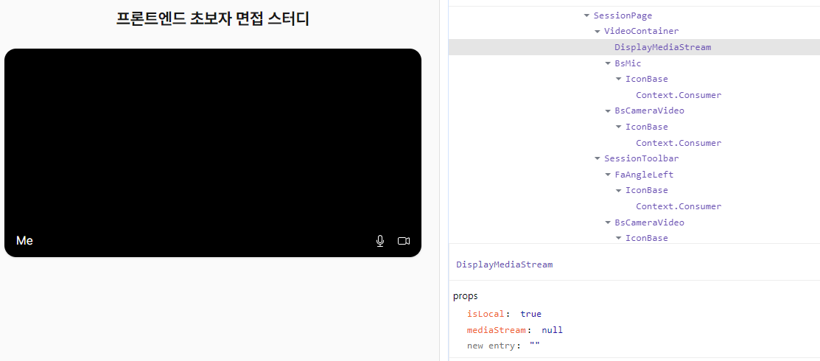This screenshot has height=361, width=820.
Task: Click the "Me" participant label
Action: (x=24, y=241)
